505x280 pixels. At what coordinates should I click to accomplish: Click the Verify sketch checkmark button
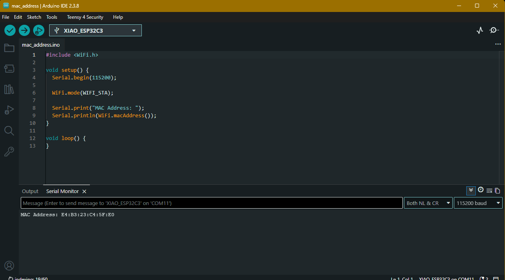(x=10, y=30)
